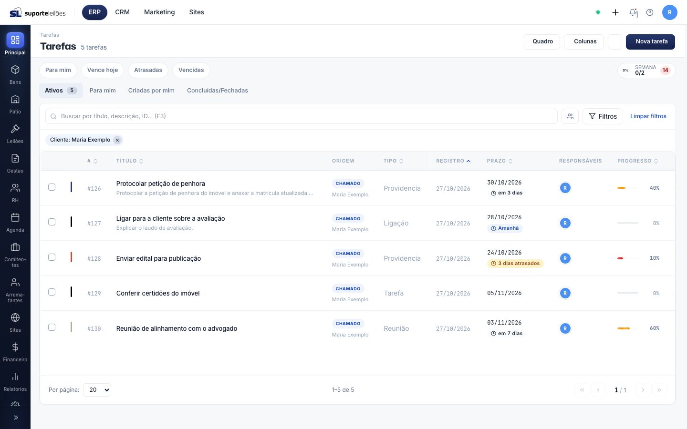This screenshot has height=429, width=687.
Task: Sort by REGISTRO column header
Action: point(453,161)
